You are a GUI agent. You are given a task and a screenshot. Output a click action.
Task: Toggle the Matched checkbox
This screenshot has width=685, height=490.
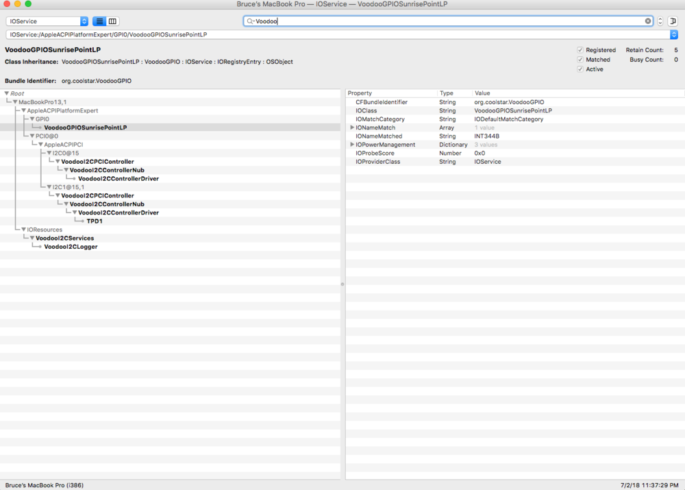tap(580, 60)
